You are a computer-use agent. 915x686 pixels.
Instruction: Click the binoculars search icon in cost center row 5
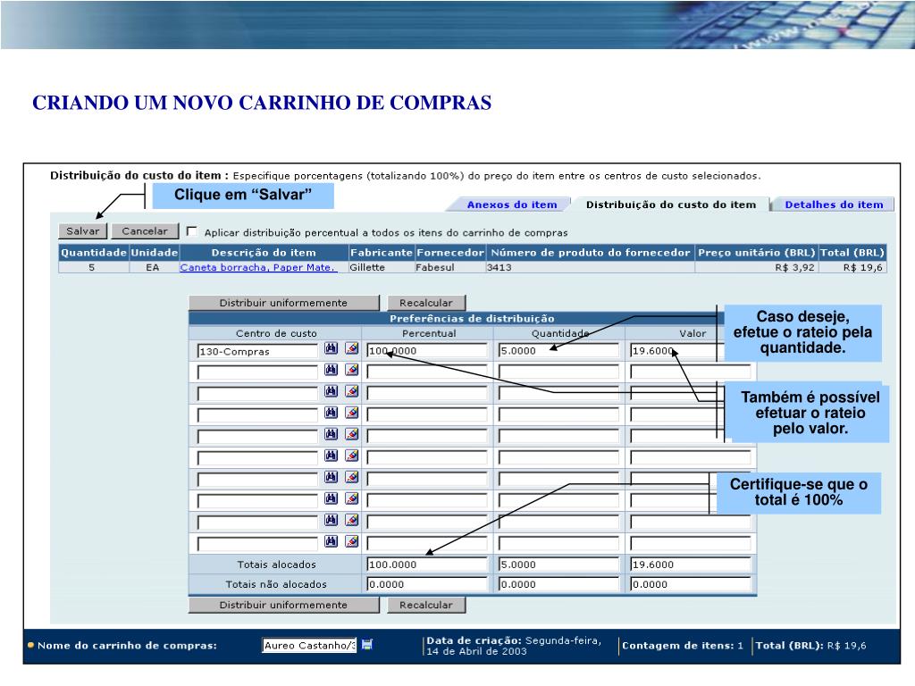click(x=331, y=434)
